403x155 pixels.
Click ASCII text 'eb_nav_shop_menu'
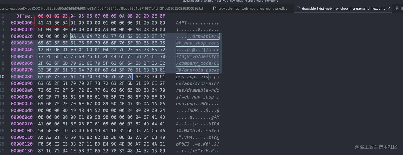pos(198,43)
